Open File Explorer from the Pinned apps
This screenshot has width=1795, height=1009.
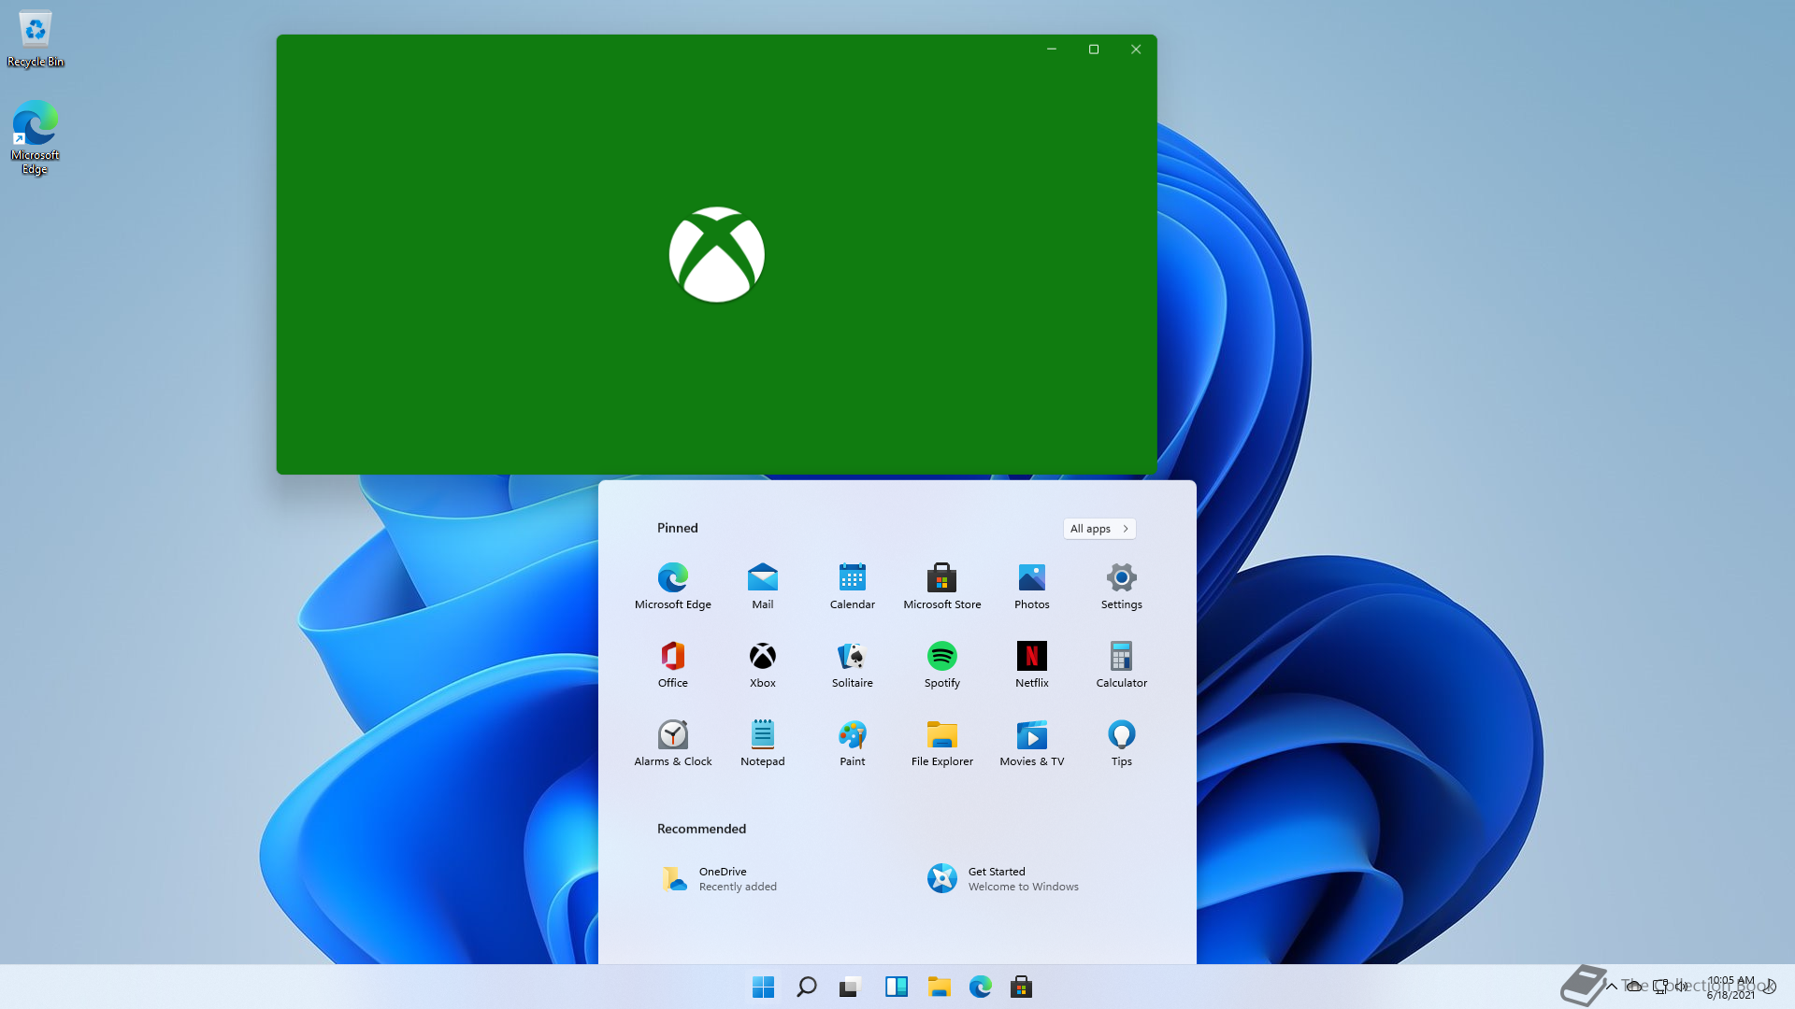tap(941, 743)
